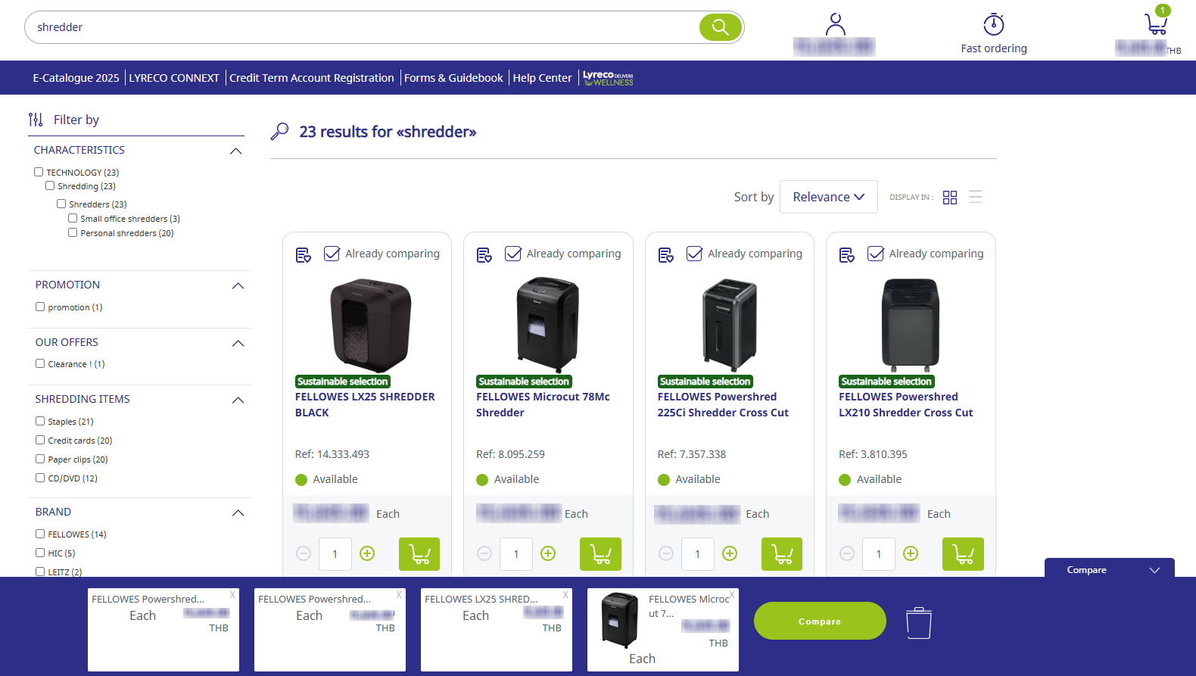Open Powershred 225Ci Shredder link
This screenshot has height=676, width=1196.
click(x=723, y=405)
